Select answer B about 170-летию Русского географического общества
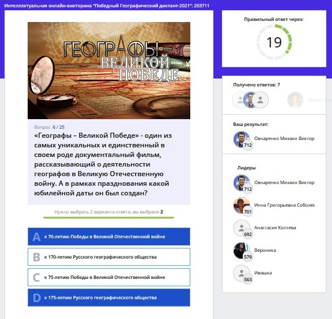 109,257
